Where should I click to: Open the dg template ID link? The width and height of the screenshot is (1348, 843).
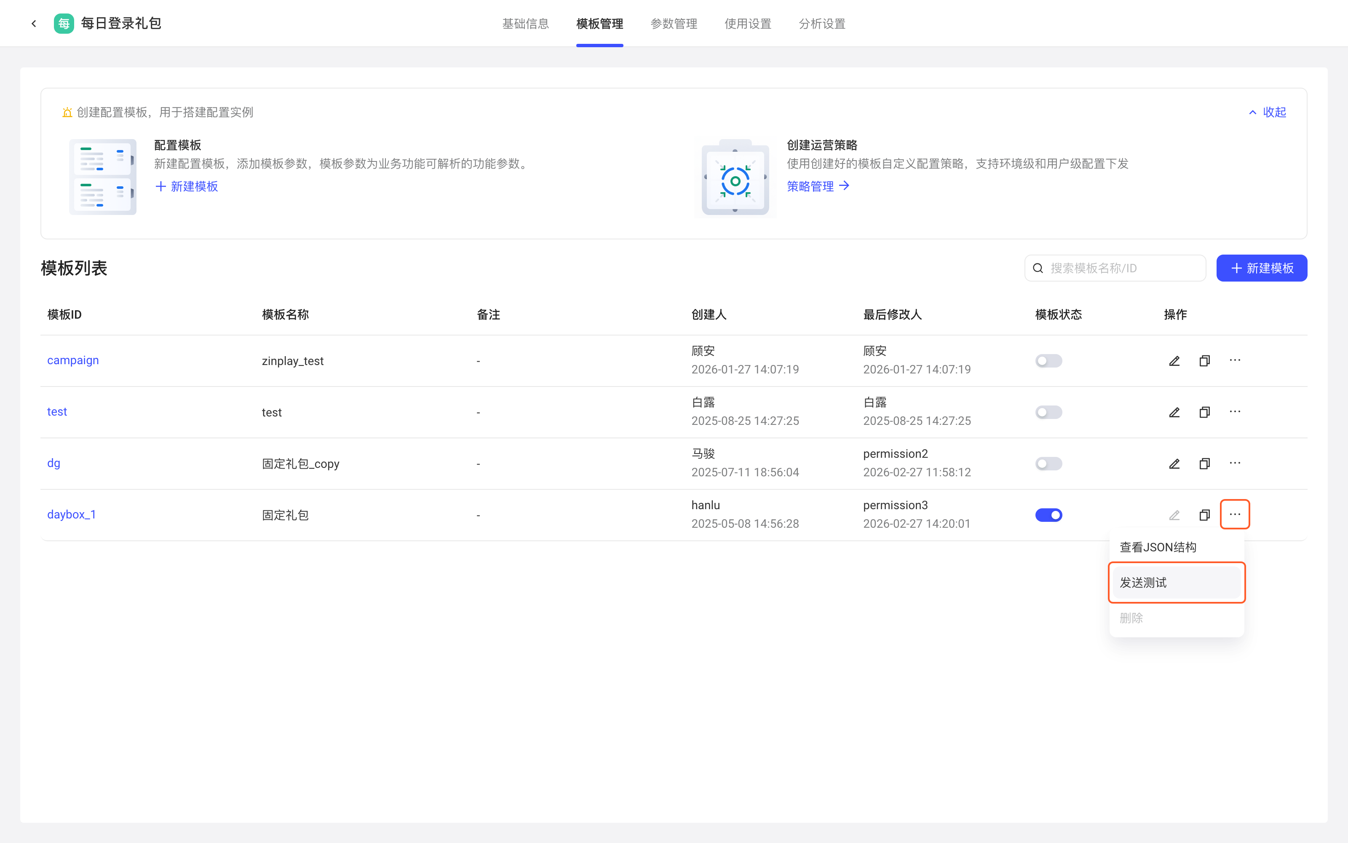(x=53, y=463)
